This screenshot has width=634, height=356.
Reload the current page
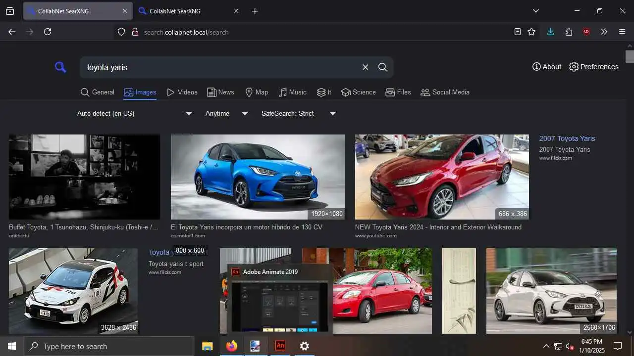click(x=48, y=32)
